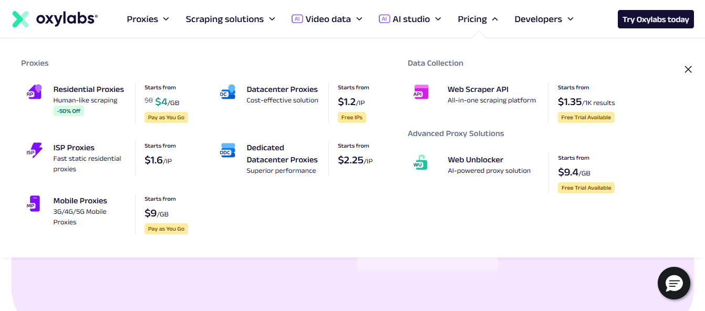The width and height of the screenshot is (705, 311).
Task: Click the $4/GB Residential Proxies price
Action: coord(167,102)
